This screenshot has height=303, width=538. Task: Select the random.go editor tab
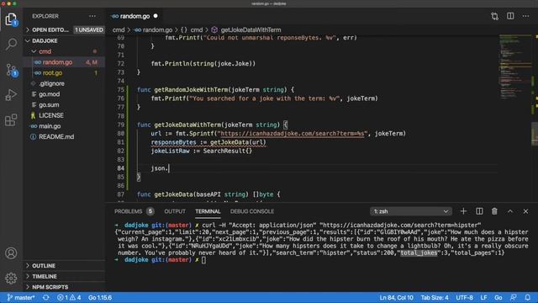click(134, 16)
